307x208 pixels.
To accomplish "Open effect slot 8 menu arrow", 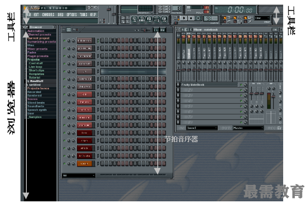I will pos(178,123).
